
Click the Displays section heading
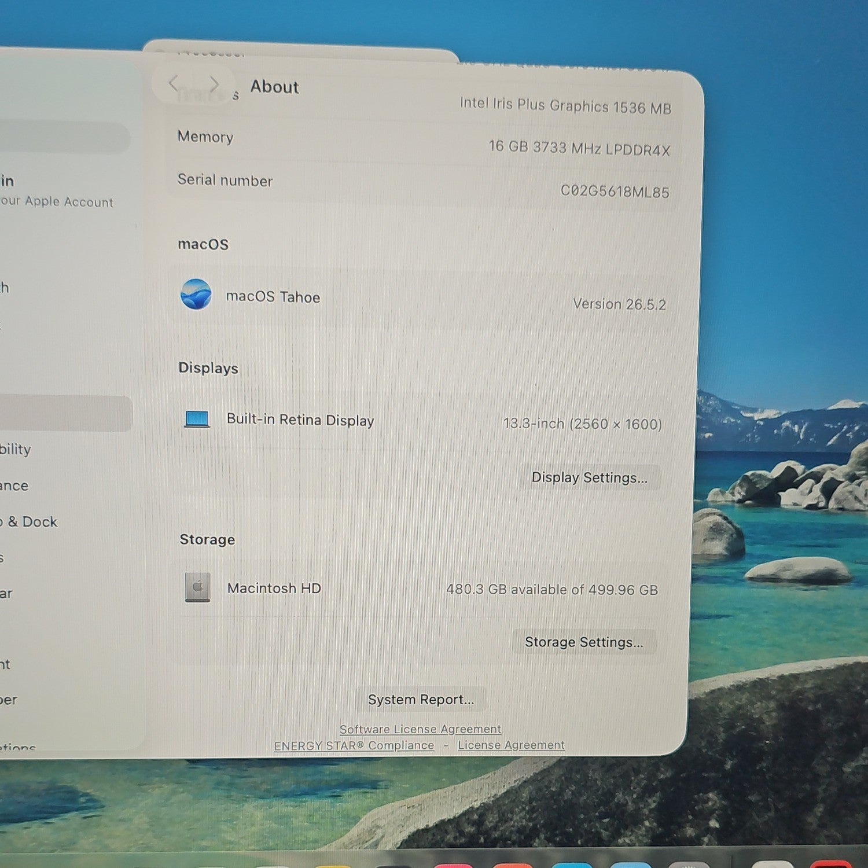click(208, 368)
